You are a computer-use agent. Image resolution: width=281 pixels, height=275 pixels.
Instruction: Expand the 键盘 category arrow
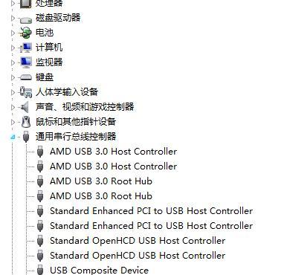point(13,77)
